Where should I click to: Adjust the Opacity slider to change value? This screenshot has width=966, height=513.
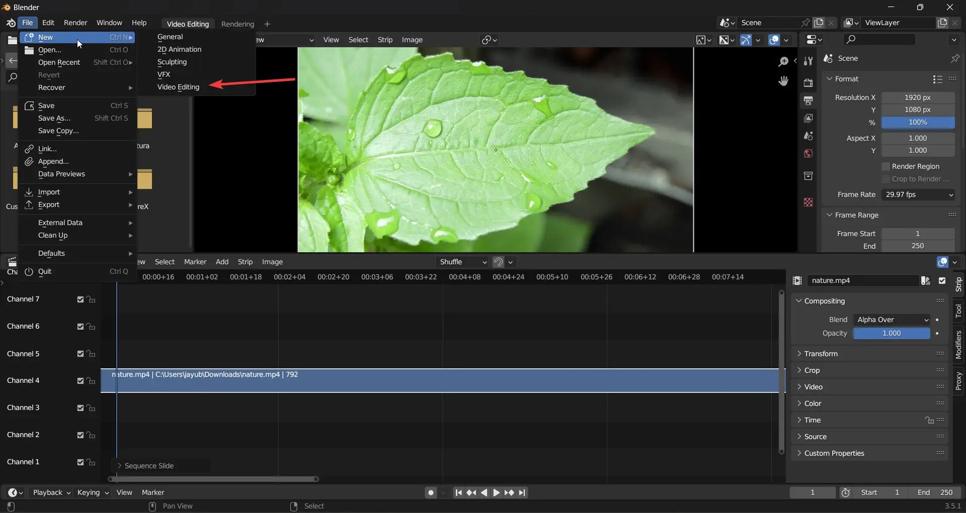891,333
